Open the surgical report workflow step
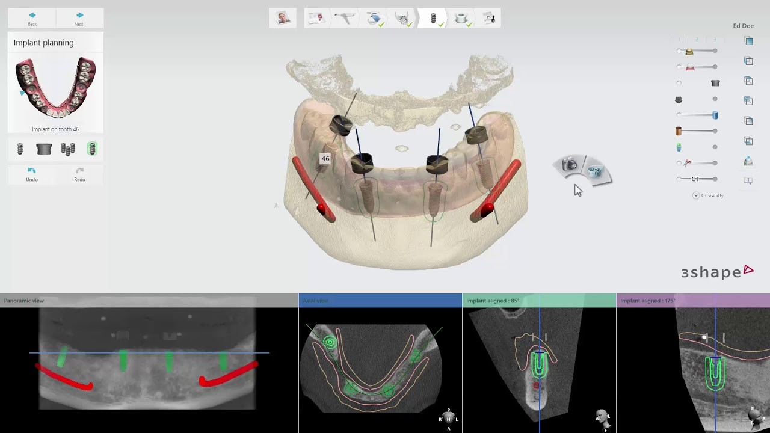The height and width of the screenshot is (433, 770). point(489,17)
